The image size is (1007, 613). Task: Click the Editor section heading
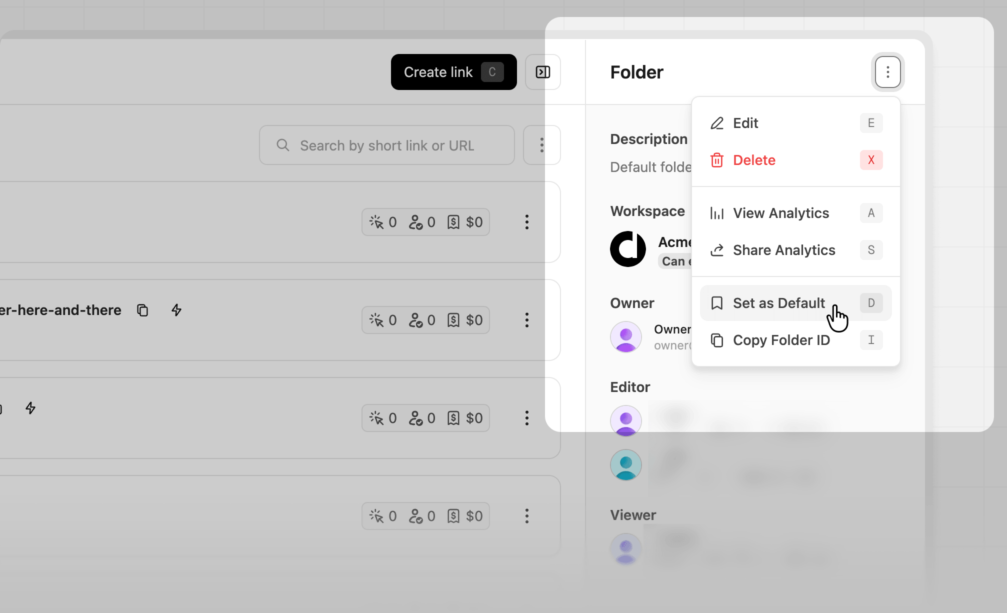(630, 387)
